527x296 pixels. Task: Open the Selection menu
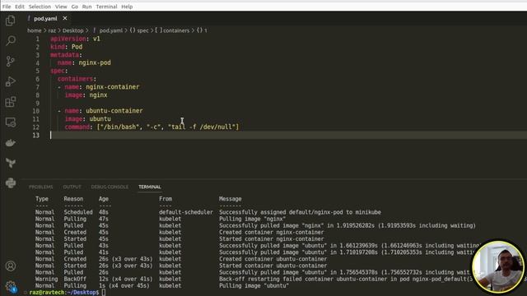(x=40, y=7)
